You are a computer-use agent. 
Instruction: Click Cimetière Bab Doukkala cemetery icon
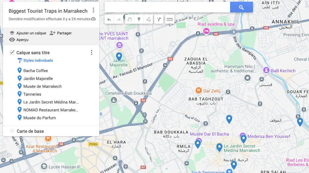click(x=113, y=100)
